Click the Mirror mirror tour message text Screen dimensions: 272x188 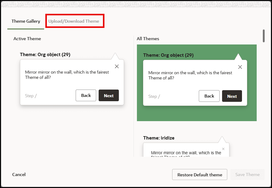[x=67, y=75]
